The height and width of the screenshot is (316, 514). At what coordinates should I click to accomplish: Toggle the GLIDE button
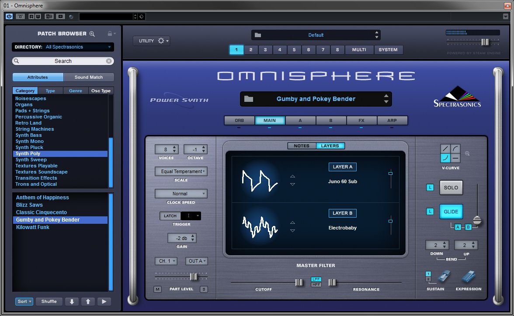tap(451, 212)
